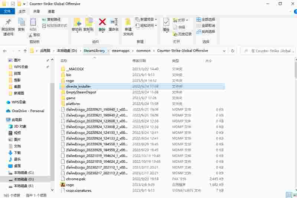This screenshot has width=297, height=198.
Task: Click the 历史记录 button
Action: (182, 34)
